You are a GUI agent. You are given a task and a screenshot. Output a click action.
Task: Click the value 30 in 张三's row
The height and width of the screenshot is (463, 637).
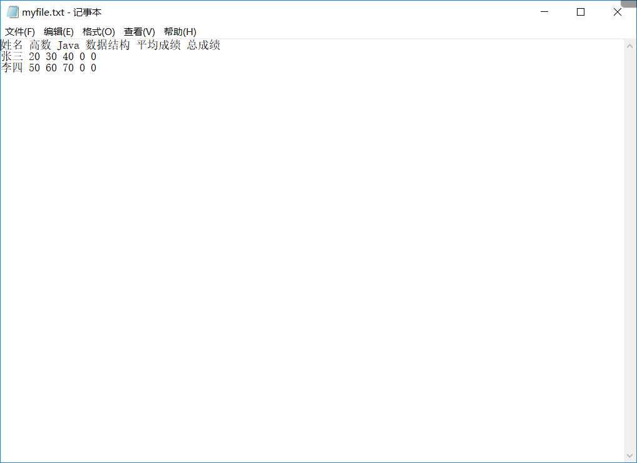click(51, 56)
